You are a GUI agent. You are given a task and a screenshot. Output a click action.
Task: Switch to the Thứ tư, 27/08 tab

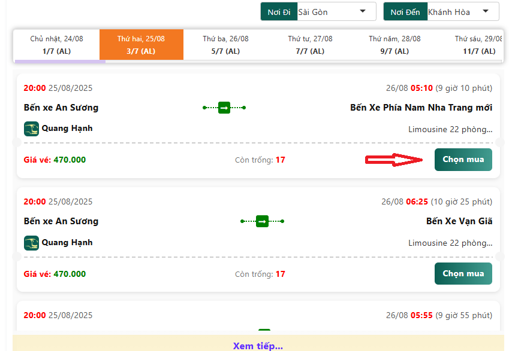coord(310,45)
